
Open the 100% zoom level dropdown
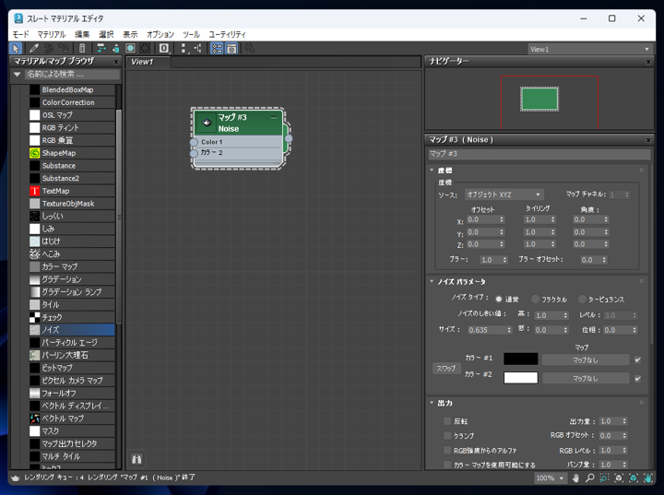pos(550,478)
